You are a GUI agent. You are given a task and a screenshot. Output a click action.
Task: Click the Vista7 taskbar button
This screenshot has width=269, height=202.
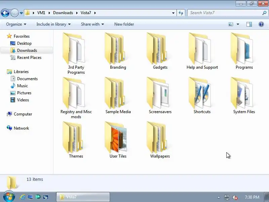[x=83, y=197]
